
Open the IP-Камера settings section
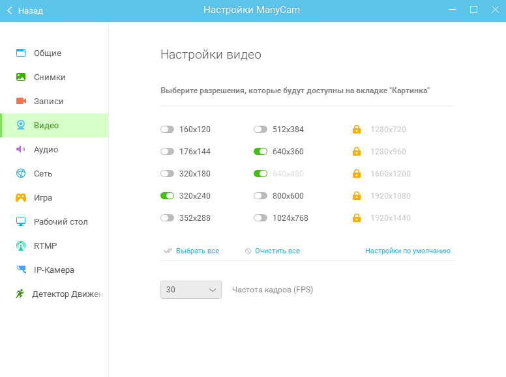tap(54, 270)
